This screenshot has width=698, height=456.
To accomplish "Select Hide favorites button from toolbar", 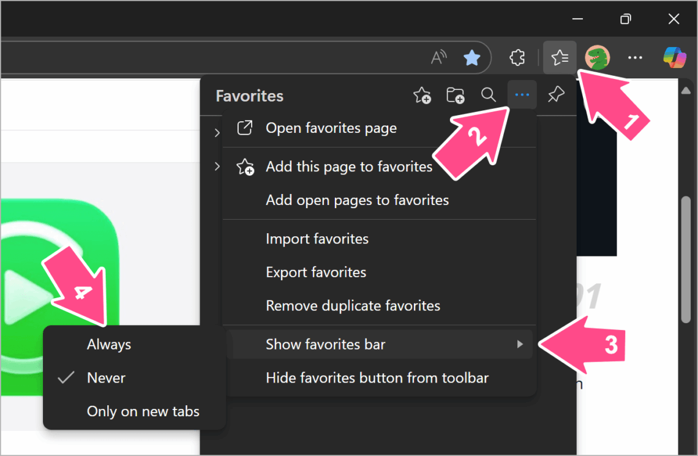I will click(x=377, y=378).
